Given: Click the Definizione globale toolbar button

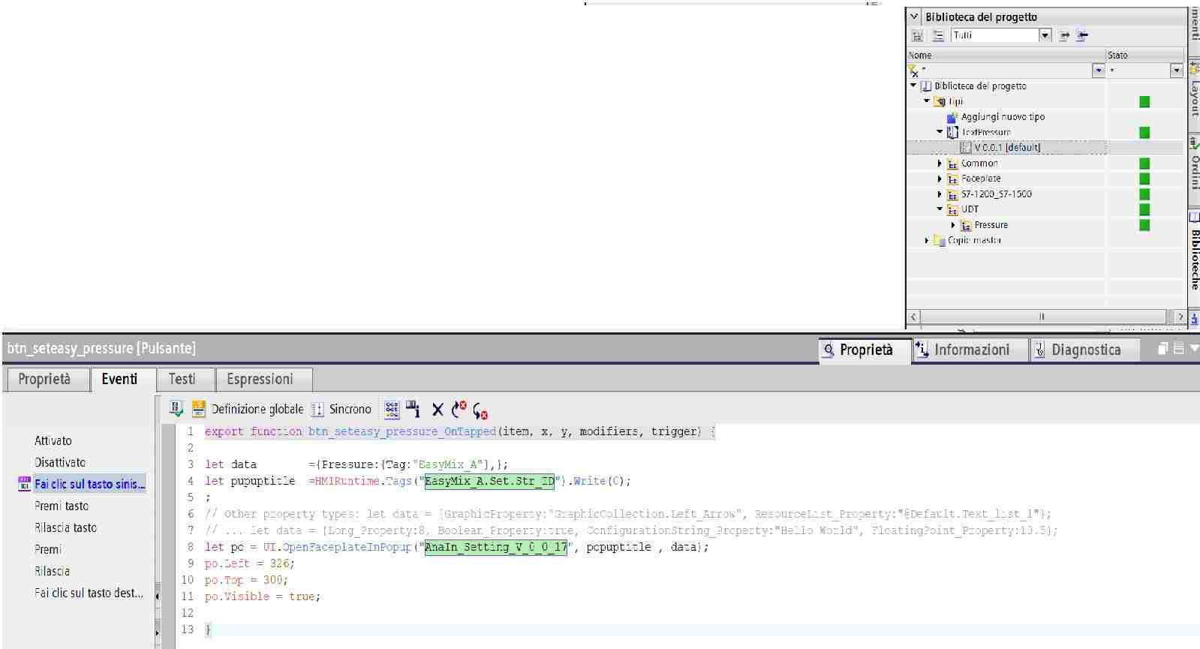Looking at the screenshot, I should point(248,409).
